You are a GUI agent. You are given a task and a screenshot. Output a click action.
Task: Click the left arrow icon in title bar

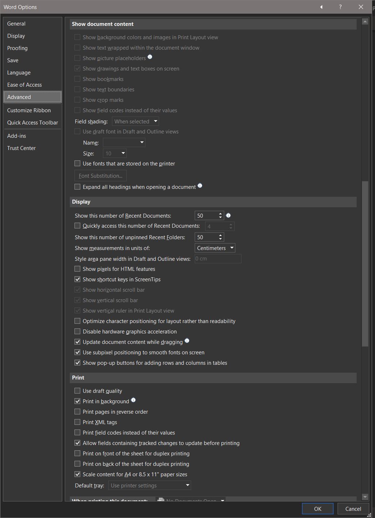point(321,7)
